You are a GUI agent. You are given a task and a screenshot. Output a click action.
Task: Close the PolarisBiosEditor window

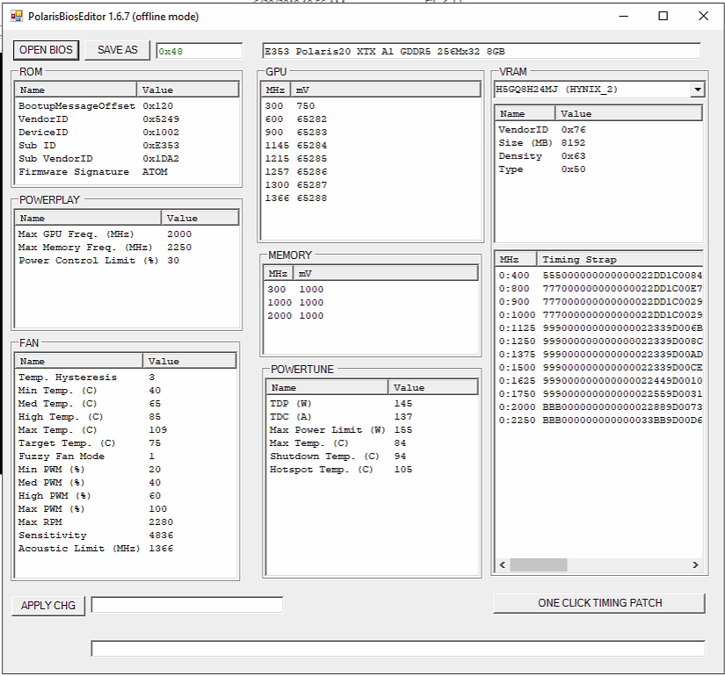tap(703, 16)
